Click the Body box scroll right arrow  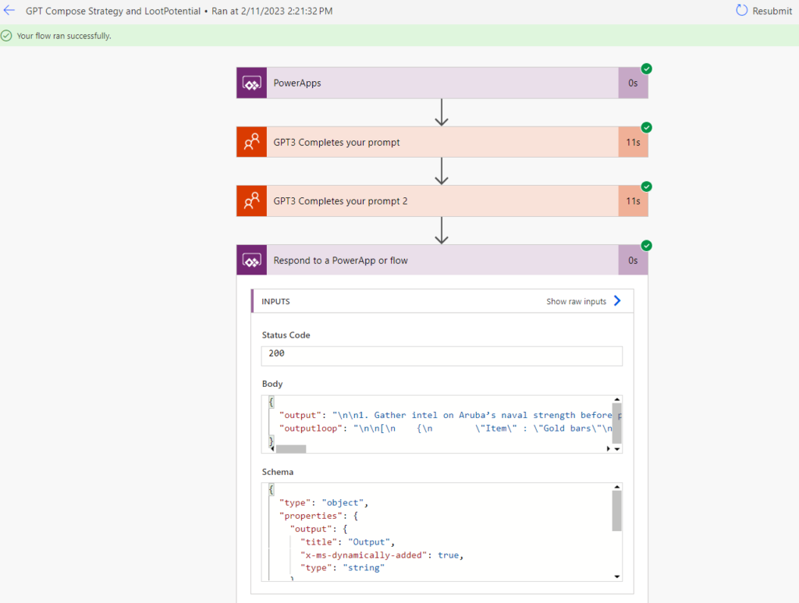[608, 449]
